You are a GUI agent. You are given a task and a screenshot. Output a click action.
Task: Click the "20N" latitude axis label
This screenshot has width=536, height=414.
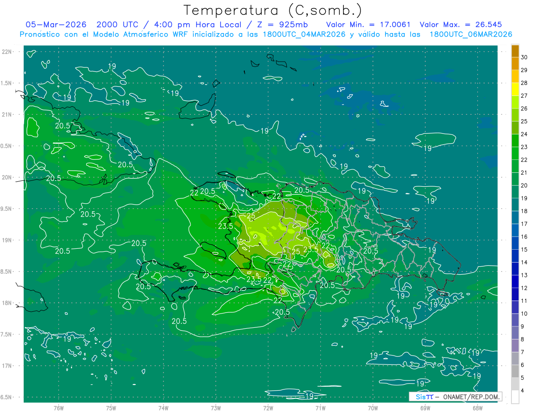click(x=7, y=177)
